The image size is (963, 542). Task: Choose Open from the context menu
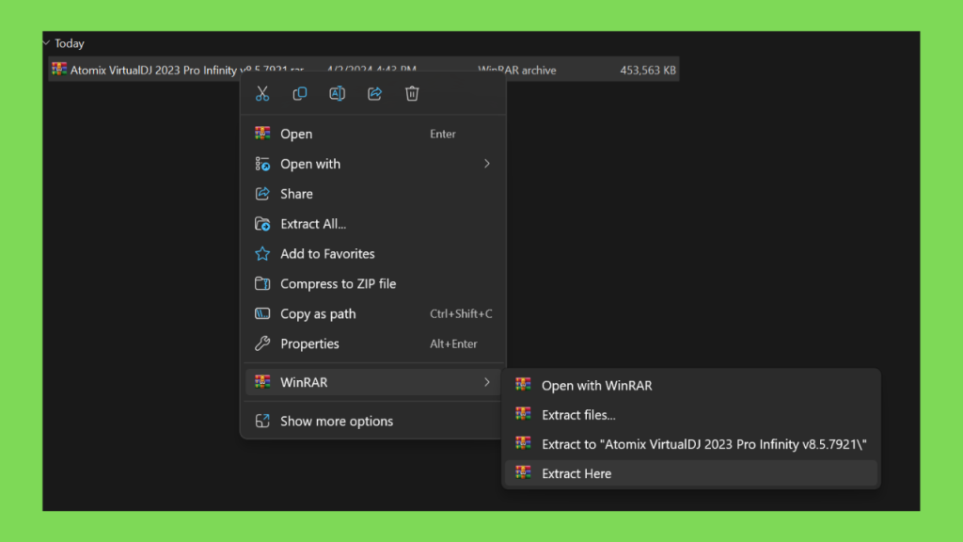coord(372,134)
